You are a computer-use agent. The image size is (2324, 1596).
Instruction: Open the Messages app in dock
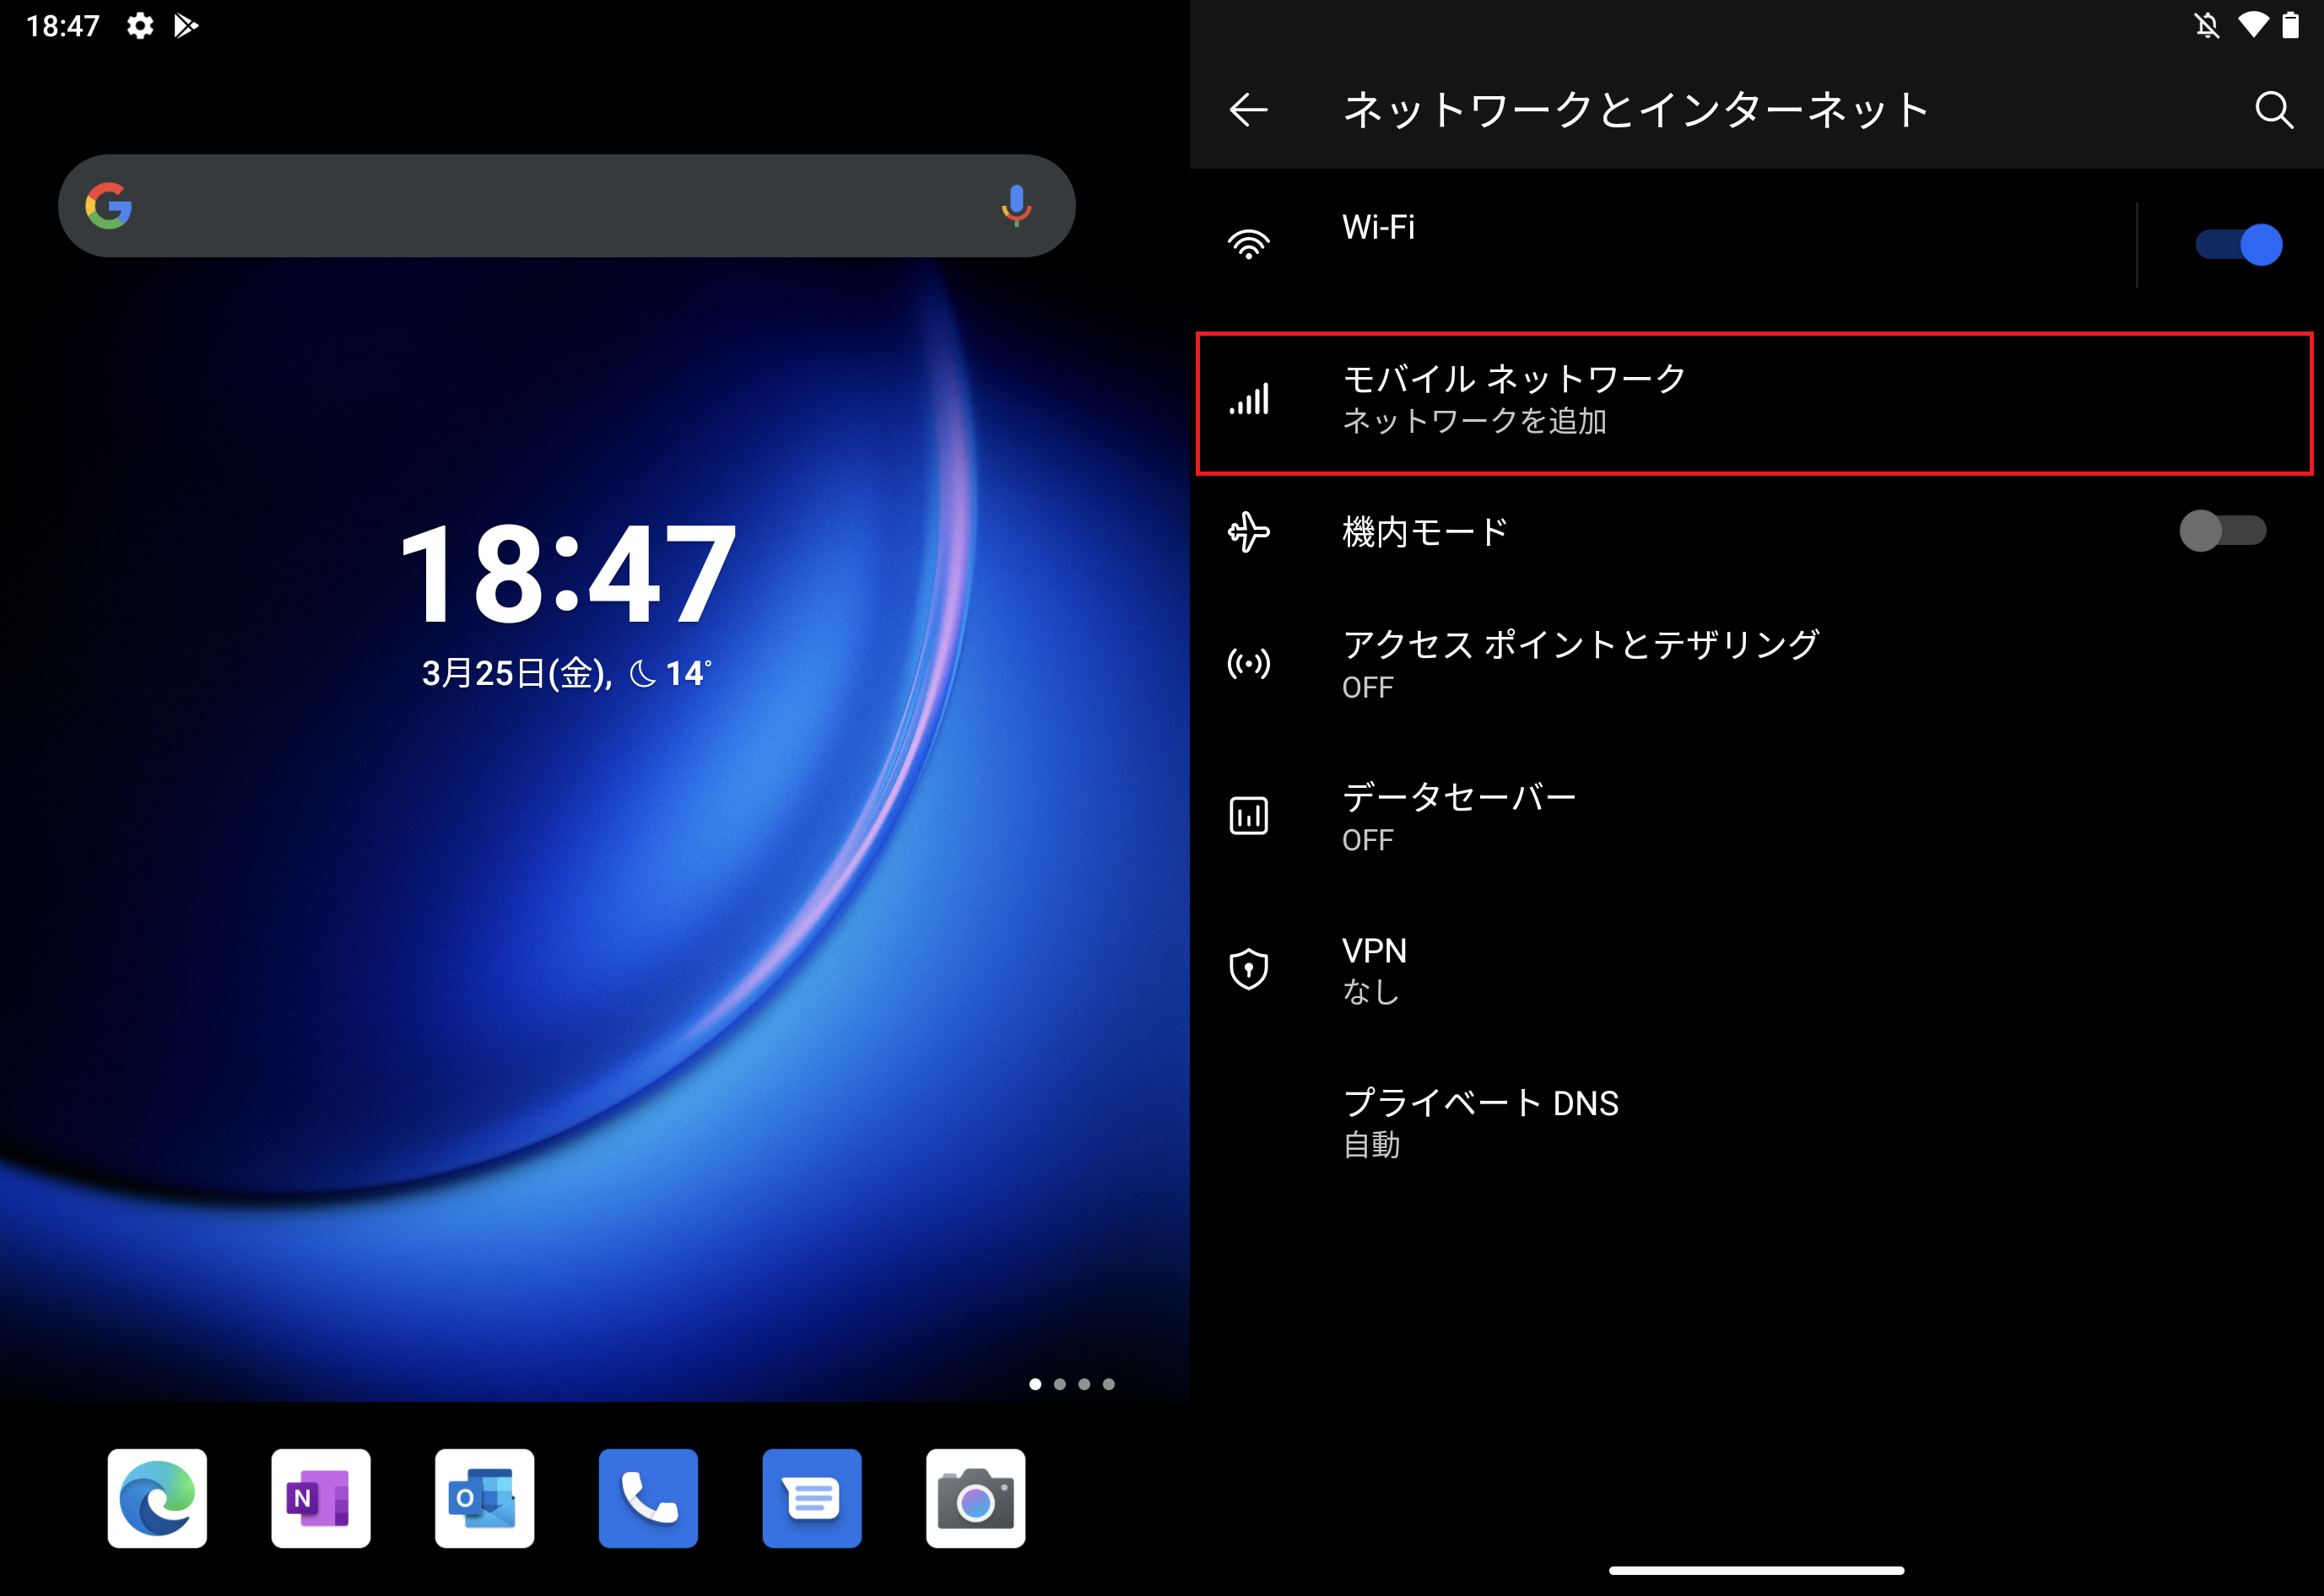tap(811, 1498)
